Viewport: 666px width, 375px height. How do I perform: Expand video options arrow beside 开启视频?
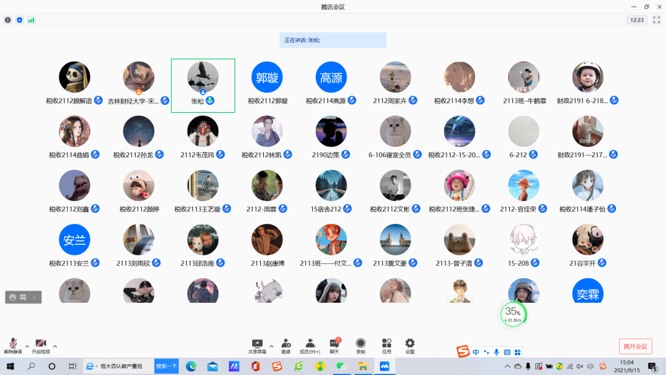[x=55, y=346]
